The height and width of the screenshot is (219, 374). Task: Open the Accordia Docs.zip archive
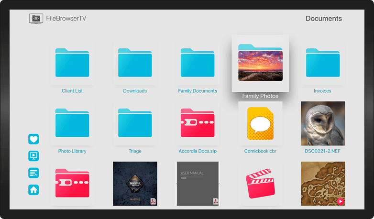tap(198, 123)
